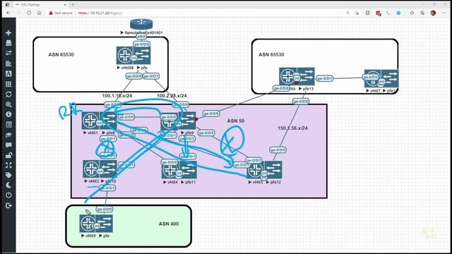Open browser Settings and more menu

pyautogui.click(x=444, y=13)
